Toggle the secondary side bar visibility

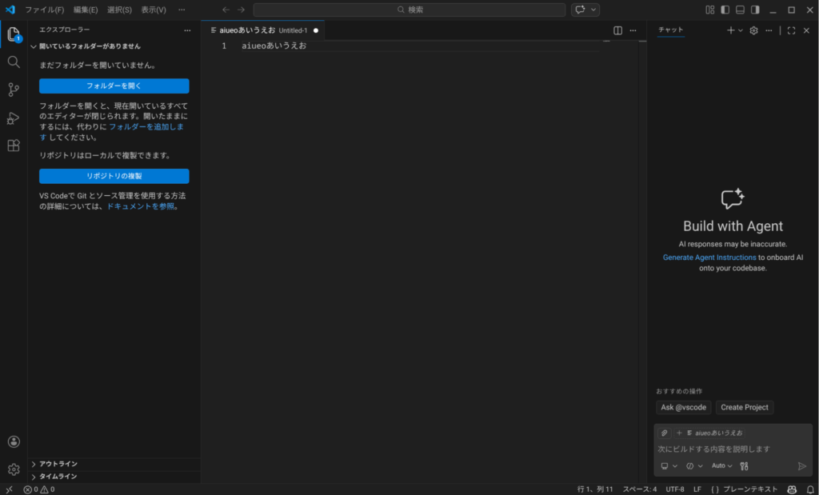pyautogui.click(x=756, y=10)
